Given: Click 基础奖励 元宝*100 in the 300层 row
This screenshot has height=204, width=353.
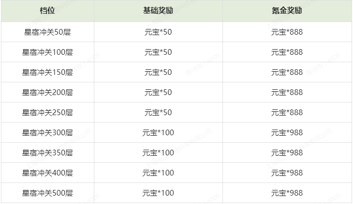Looking at the screenshot, I should pyautogui.click(x=158, y=133).
